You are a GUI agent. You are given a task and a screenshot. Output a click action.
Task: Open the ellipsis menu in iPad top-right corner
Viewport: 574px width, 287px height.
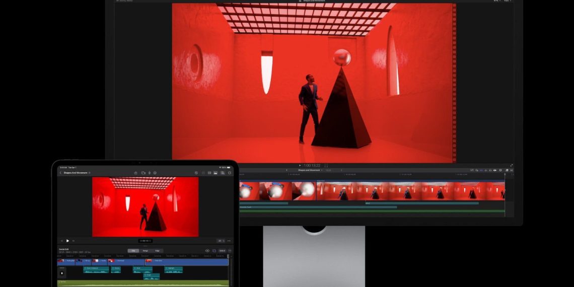(230, 173)
